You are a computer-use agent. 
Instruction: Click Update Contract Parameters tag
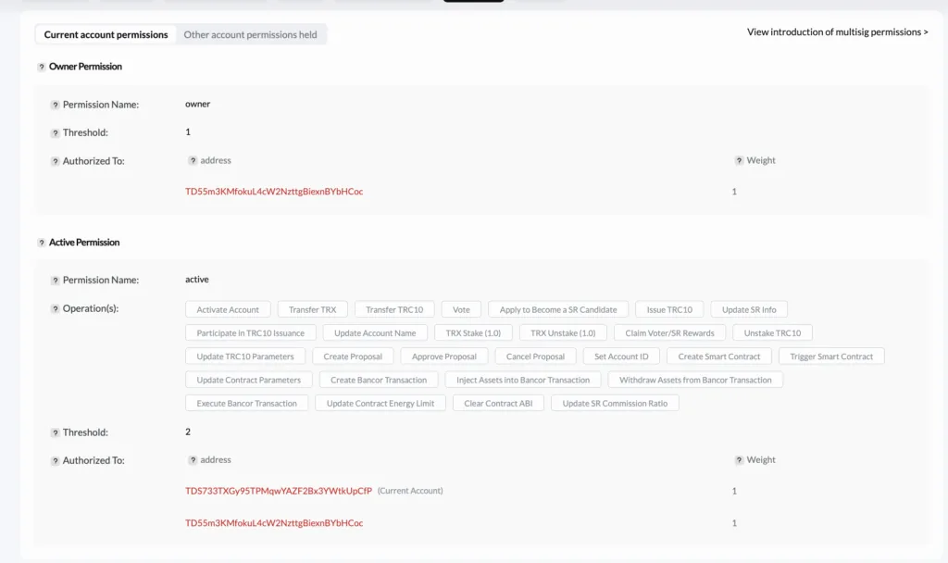coord(248,381)
